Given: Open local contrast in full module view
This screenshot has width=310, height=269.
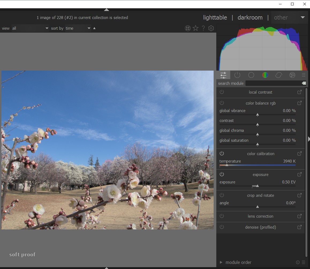Looking at the screenshot, I should tap(300, 92).
